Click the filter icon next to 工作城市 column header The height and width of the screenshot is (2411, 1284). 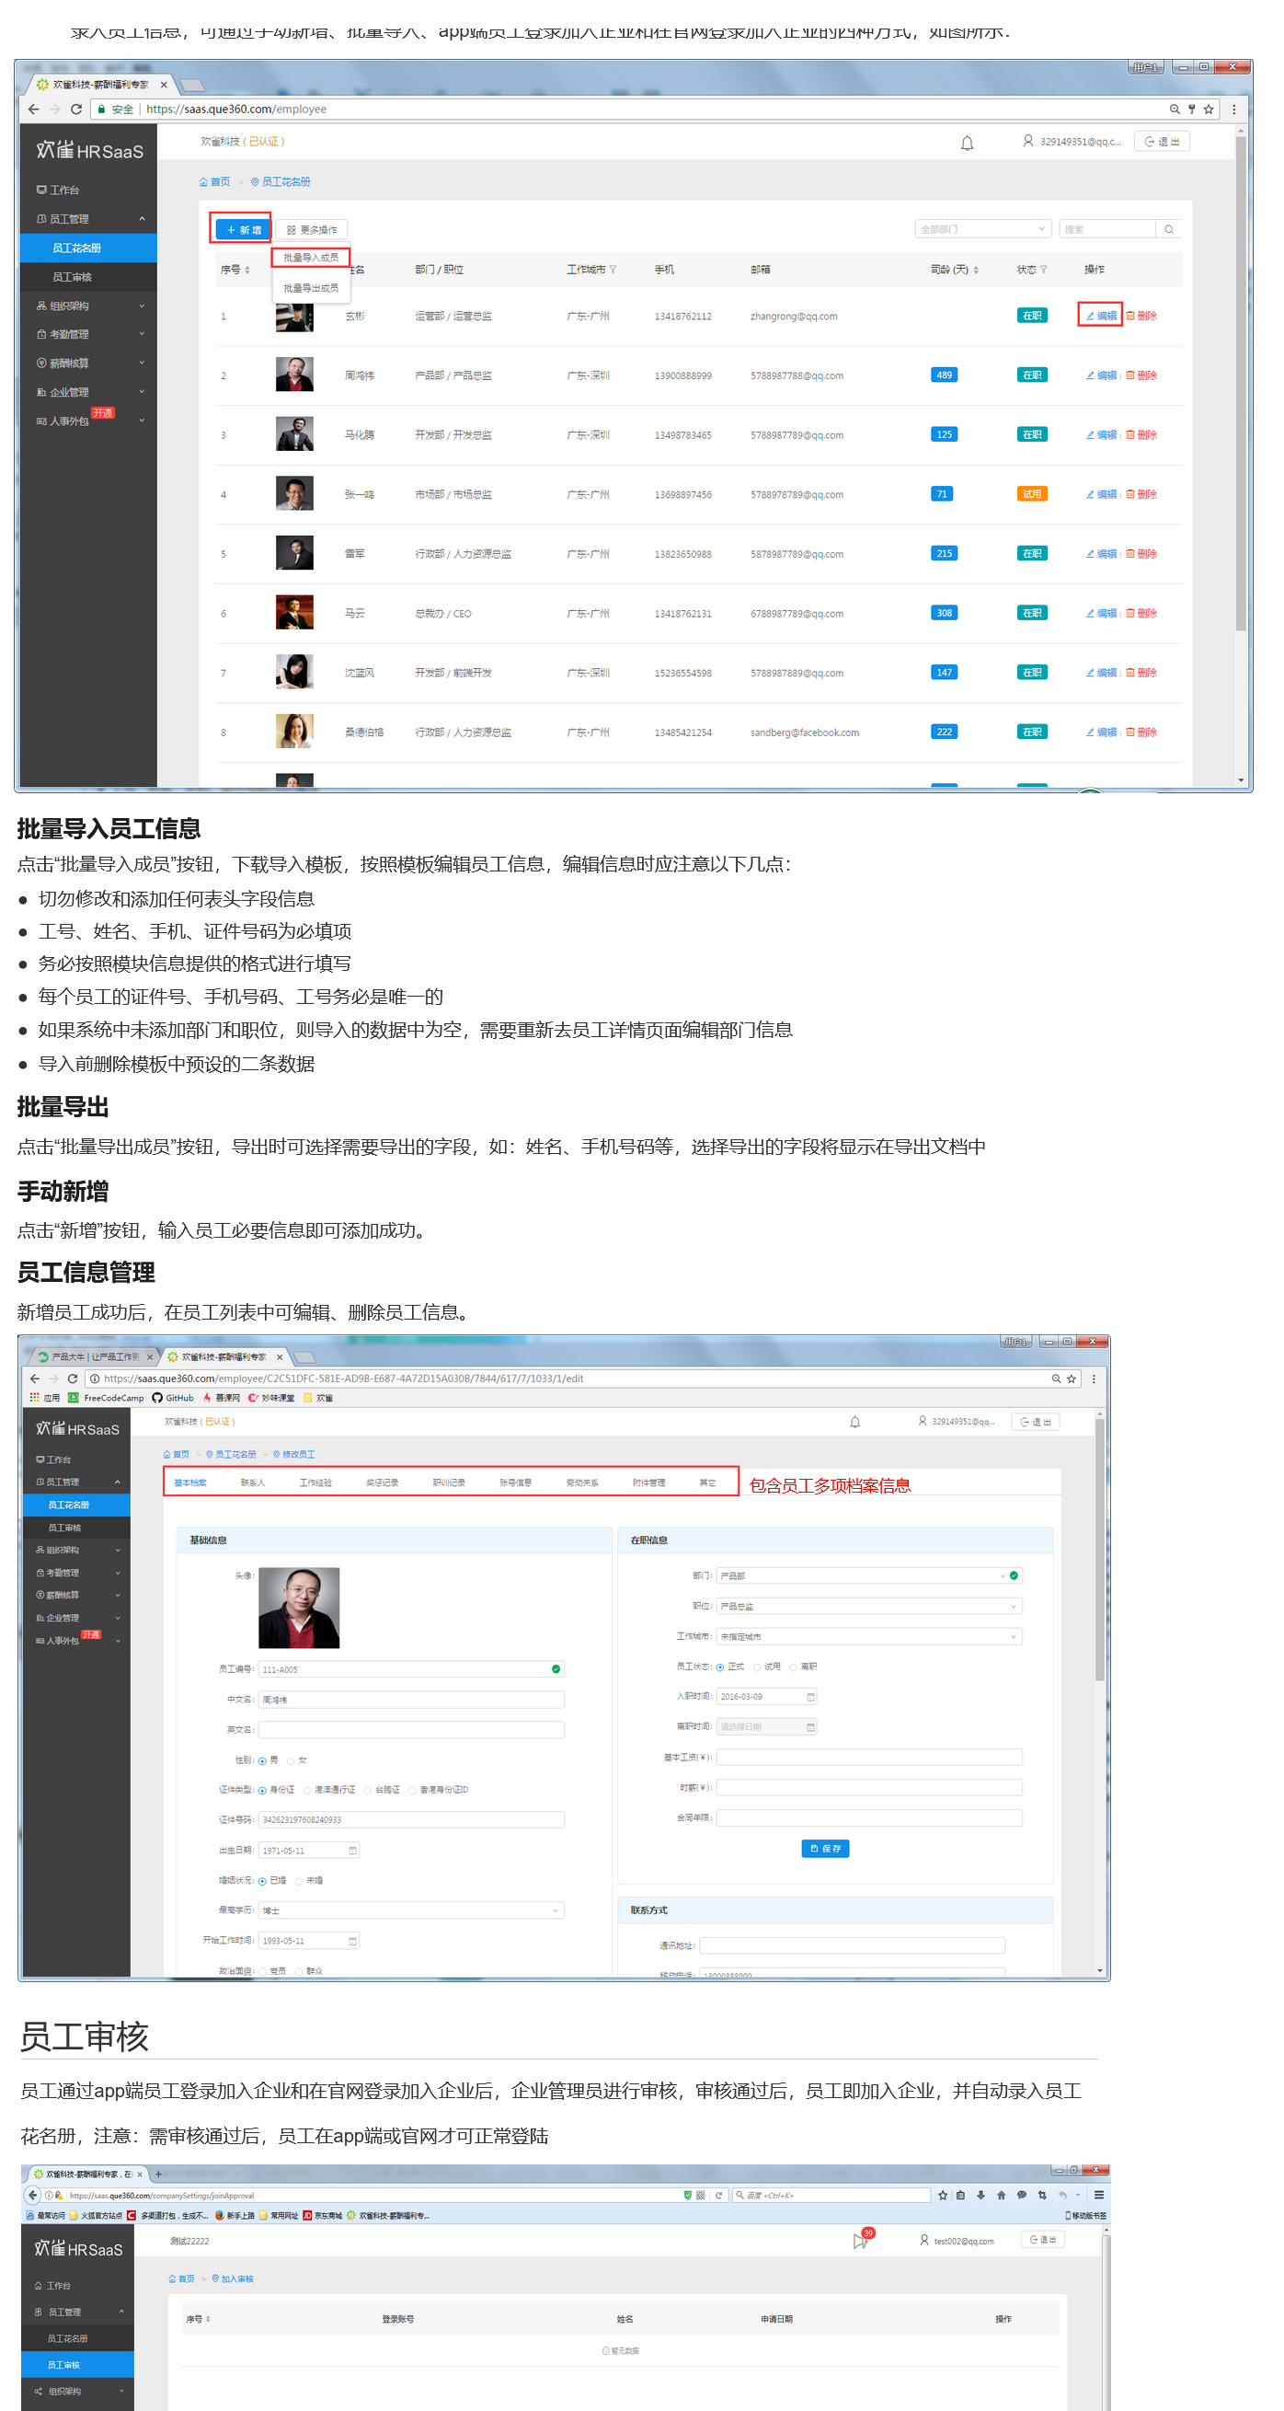[x=613, y=270]
